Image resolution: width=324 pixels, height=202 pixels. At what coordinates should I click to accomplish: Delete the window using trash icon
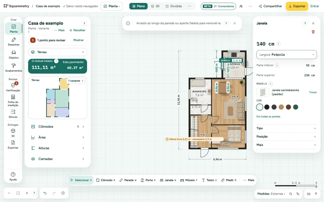pos(313,32)
